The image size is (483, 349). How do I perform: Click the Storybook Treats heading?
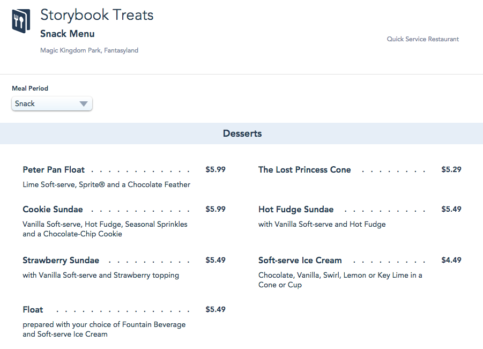[x=97, y=14]
